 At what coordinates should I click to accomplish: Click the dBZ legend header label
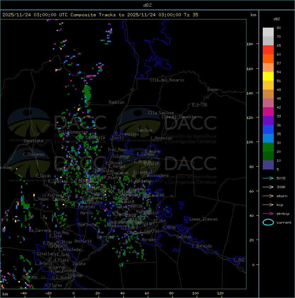coord(277,19)
